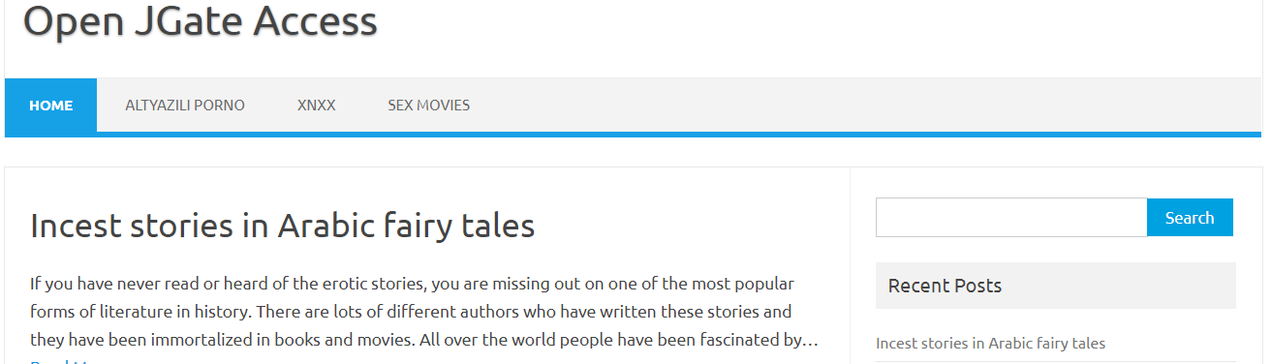Screen dimensions: 1272x364
Task: Go to the XNXX menu entry
Action: point(317,106)
